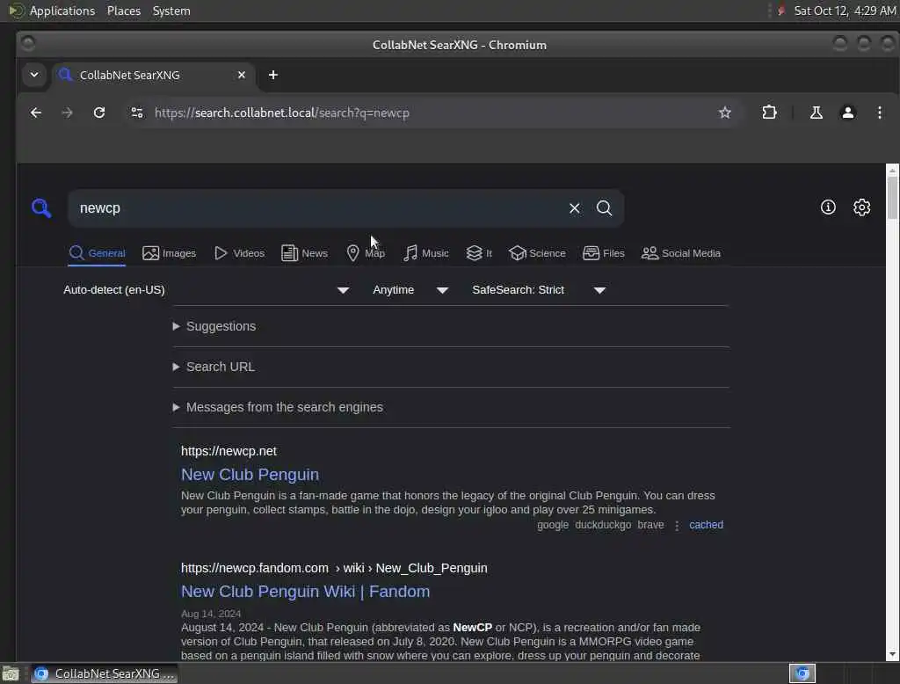This screenshot has height=684, width=900.
Task: Switch to the Social Media search tab
Action: 681,253
